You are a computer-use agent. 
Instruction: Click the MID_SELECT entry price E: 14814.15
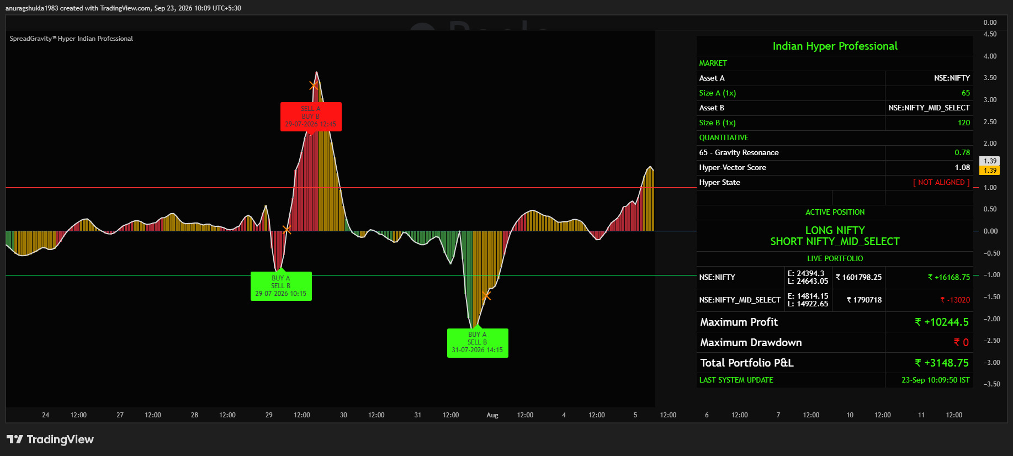click(808, 296)
